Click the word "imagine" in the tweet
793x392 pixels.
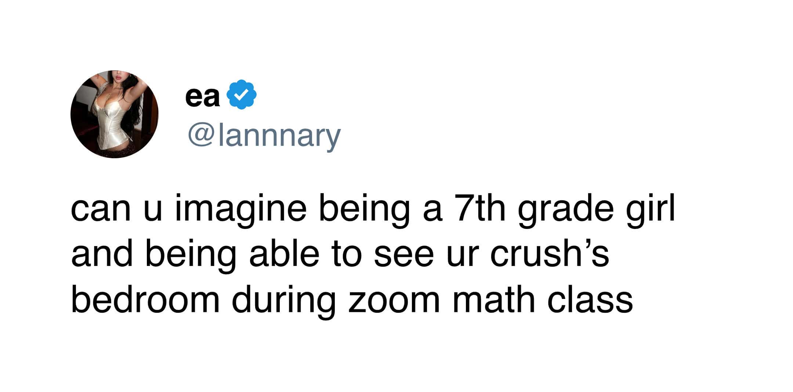tap(241, 211)
